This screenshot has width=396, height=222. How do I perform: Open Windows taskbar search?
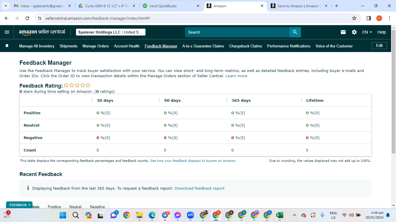tap(76, 215)
